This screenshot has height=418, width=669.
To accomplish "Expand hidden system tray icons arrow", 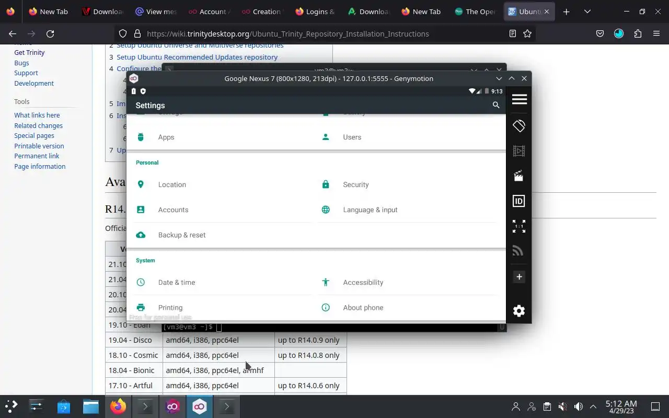I will [593, 407].
